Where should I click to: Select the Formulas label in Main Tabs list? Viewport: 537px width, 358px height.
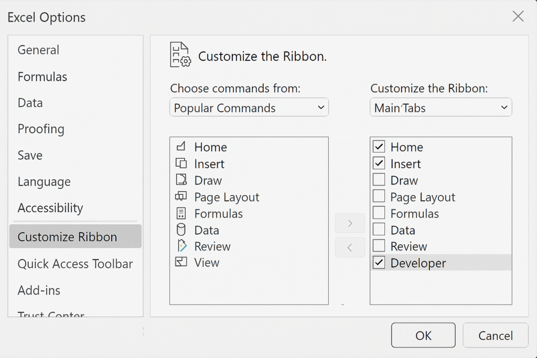click(415, 213)
